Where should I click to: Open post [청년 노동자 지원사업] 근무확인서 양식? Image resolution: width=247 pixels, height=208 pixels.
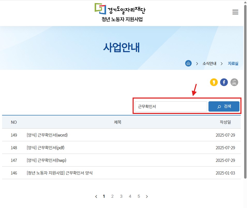59,173
